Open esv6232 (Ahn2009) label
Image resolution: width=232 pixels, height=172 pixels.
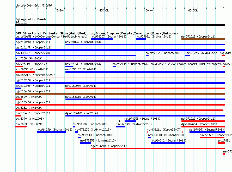[29, 108]
